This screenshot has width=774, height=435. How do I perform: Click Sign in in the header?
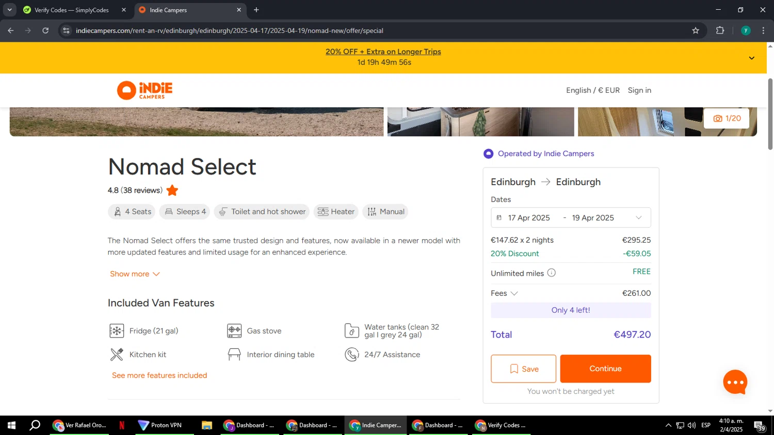(x=639, y=90)
